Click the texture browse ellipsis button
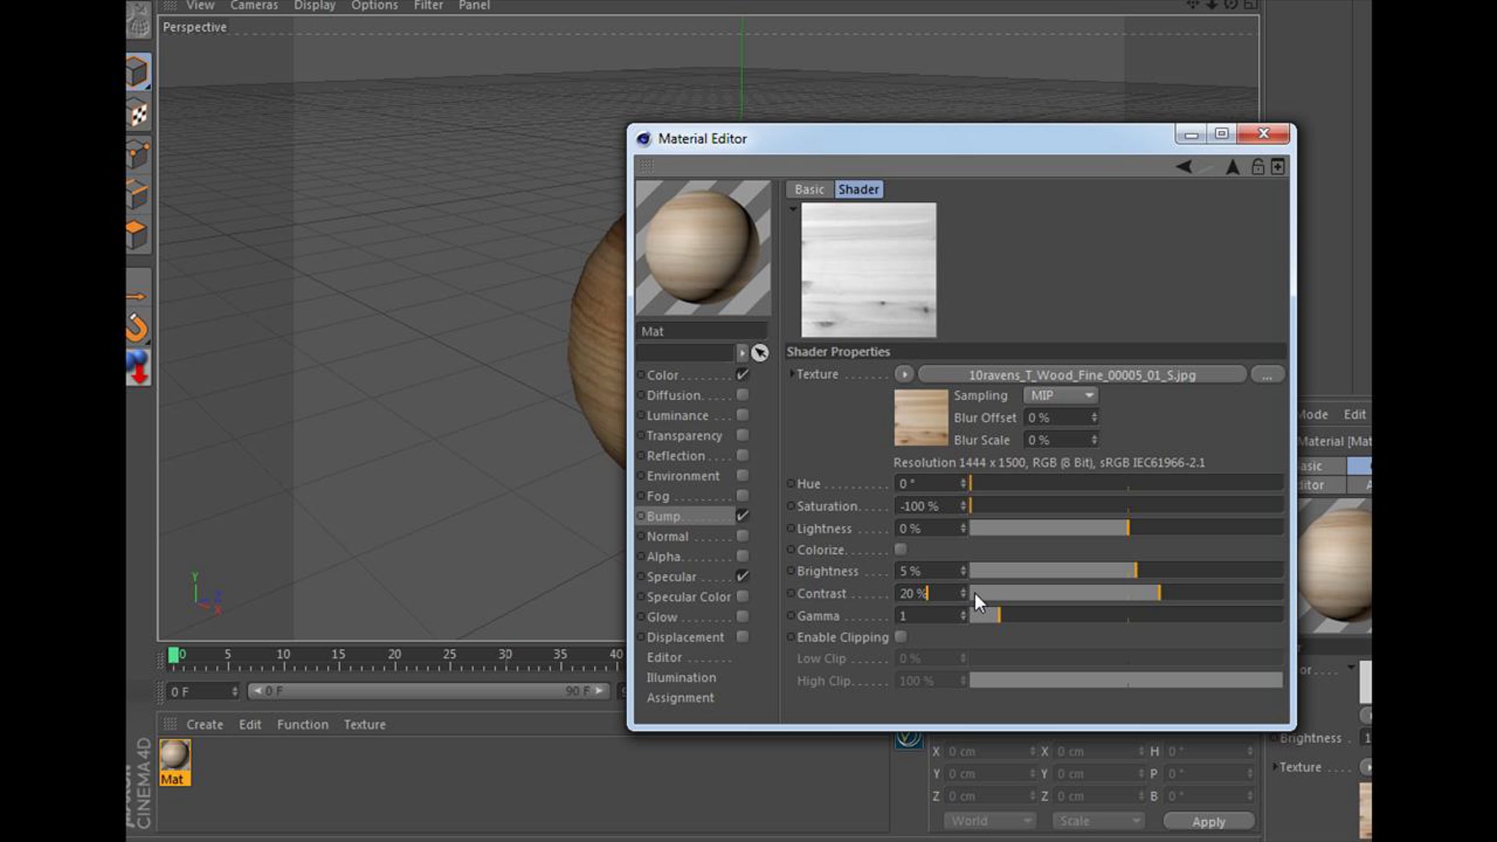 click(x=1267, y=375)
